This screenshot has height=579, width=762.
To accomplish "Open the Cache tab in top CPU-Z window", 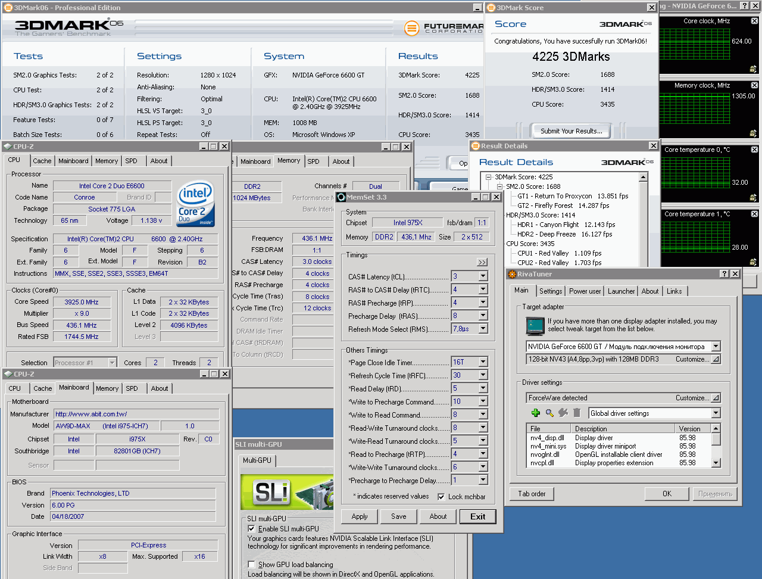I will (x=42, y=161).
